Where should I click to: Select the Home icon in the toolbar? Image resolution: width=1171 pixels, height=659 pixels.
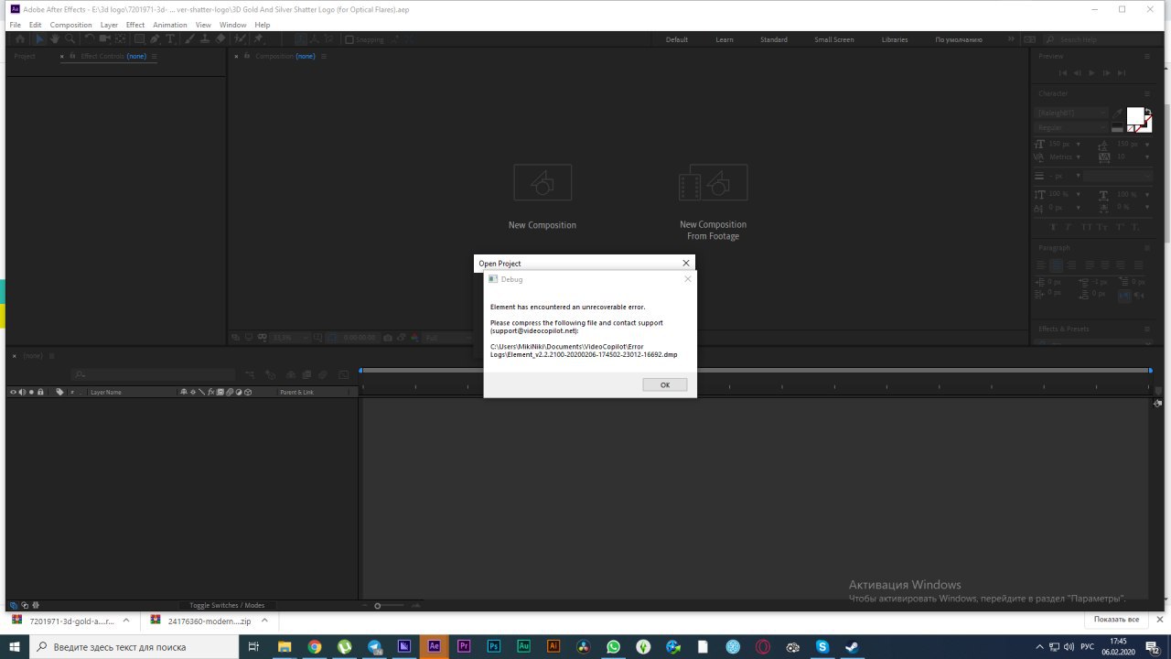point(20,39)
